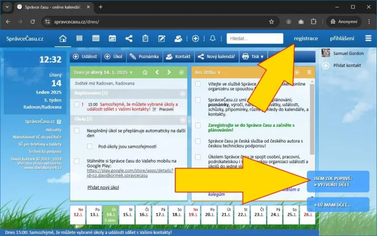Click the notification bell icon

pos(213,39)
